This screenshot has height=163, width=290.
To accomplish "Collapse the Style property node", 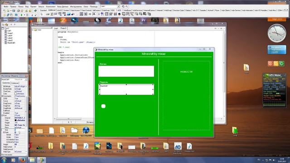I will point(4,132).
